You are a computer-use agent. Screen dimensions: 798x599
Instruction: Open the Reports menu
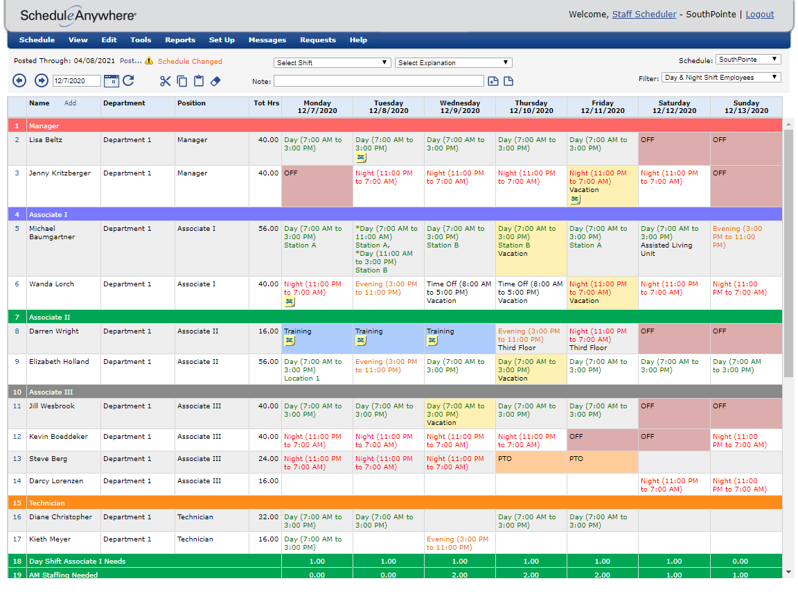(x=180, y=40)
